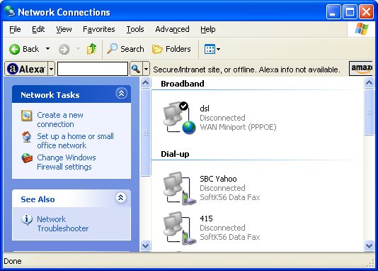Click the Dial-up group header

[x=175, y=154]
